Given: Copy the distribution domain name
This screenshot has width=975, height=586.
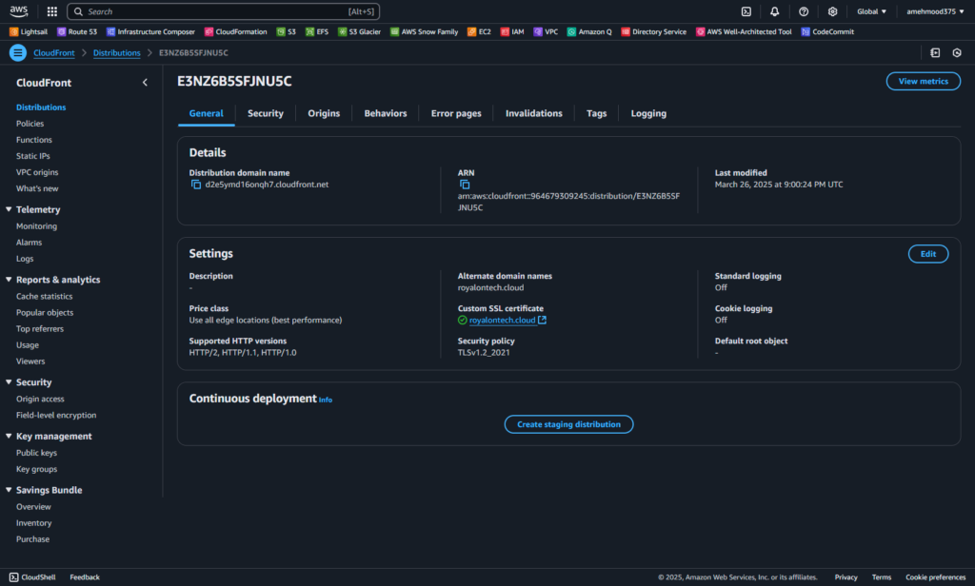Looking at the screenshot, I should tap(196, 185).
